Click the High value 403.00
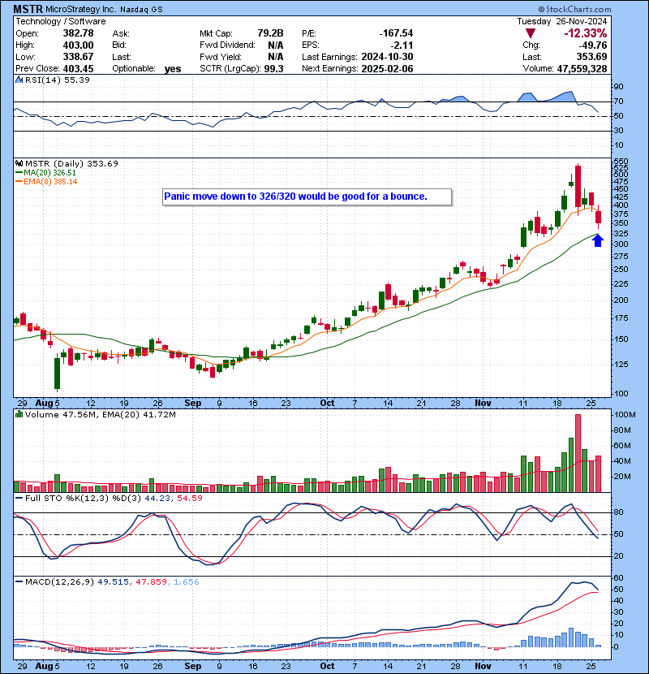This screenshot has height=674, width=649. (x=78, y=45)
